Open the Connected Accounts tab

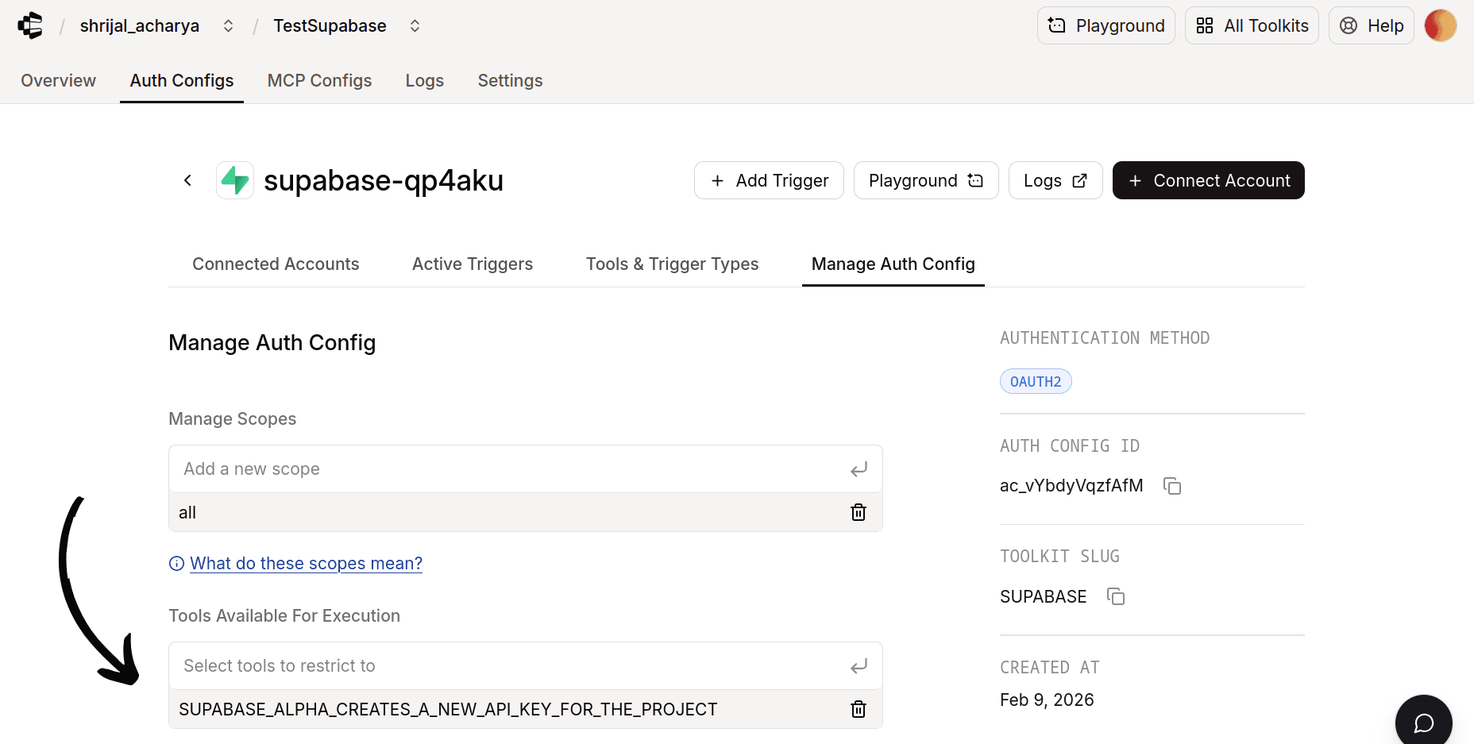click(x=276, y=264)
